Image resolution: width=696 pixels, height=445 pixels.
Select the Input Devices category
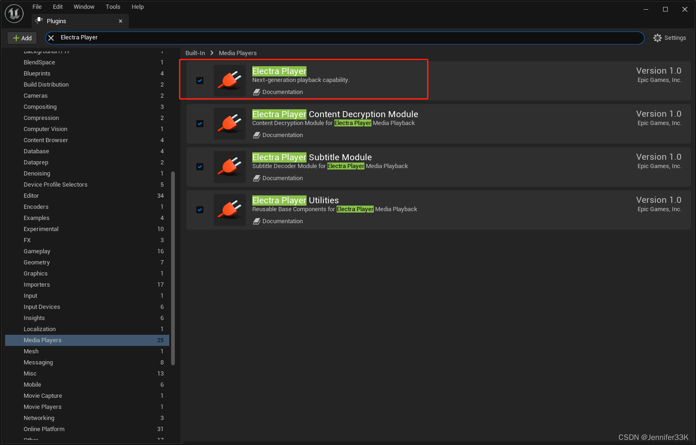(x=87, y=307)
